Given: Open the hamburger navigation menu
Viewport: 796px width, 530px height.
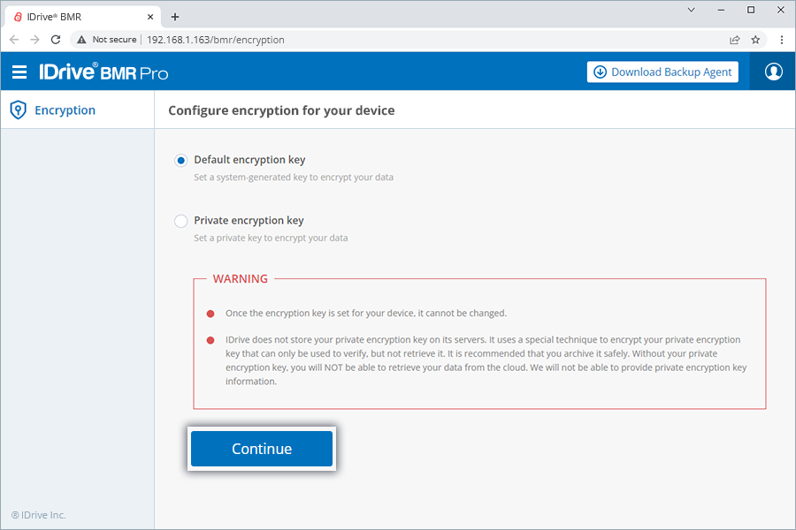Looking at the screenshot, I should click(19, 72).
